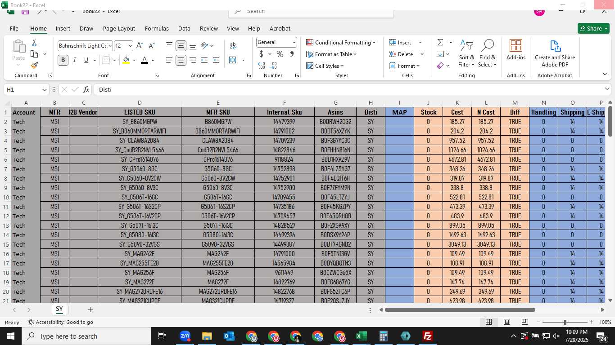Open Find & Select menu
This screenshot has width=615, height=345.
click(488, 54)
